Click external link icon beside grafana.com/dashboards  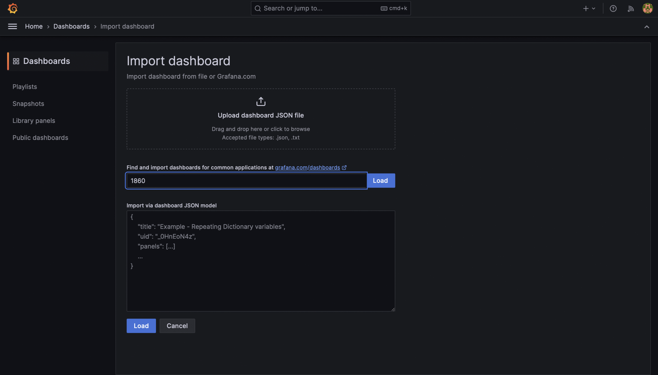[344, 168]
